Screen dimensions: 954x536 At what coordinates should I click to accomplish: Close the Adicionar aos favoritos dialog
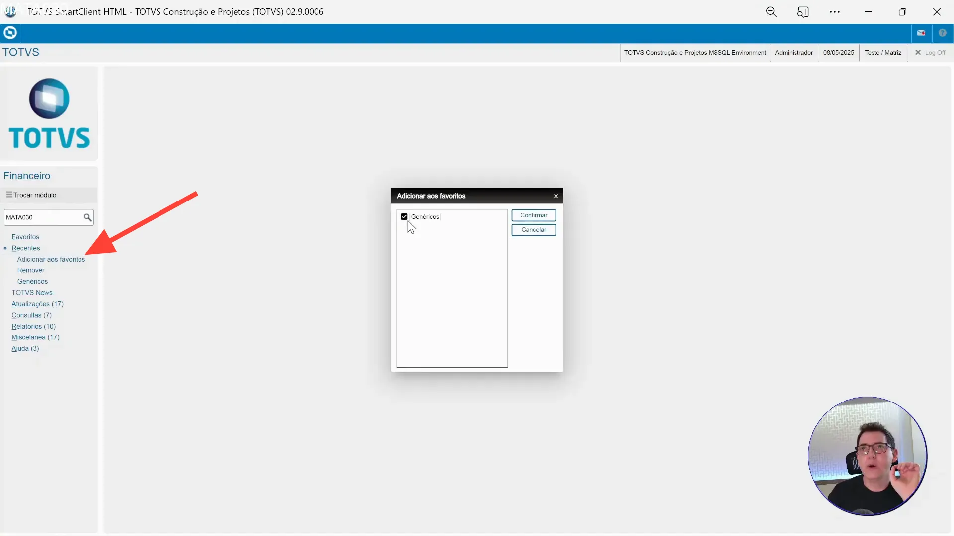click(556, 196)
